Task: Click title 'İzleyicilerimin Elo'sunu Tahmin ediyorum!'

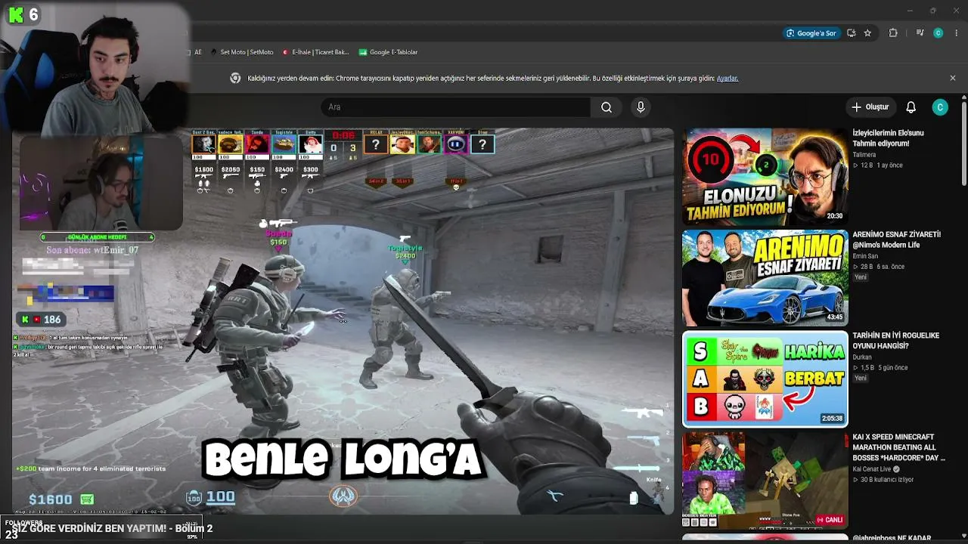Action: coord(888,138)
